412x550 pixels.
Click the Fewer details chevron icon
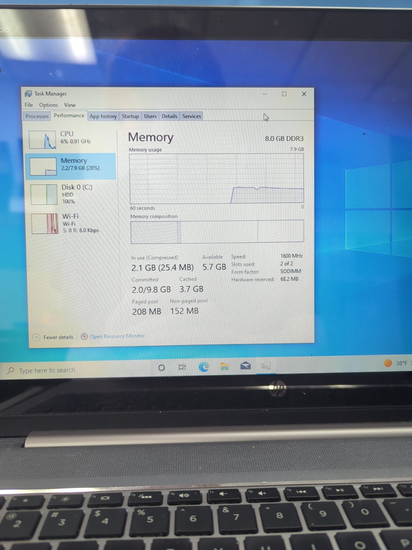[36, 337]
